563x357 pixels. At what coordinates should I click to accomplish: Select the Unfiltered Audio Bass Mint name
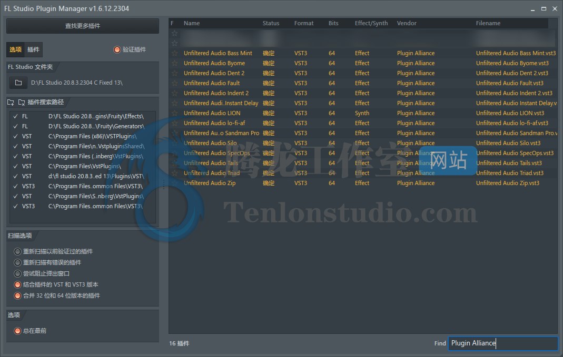(x=218, y=53)
